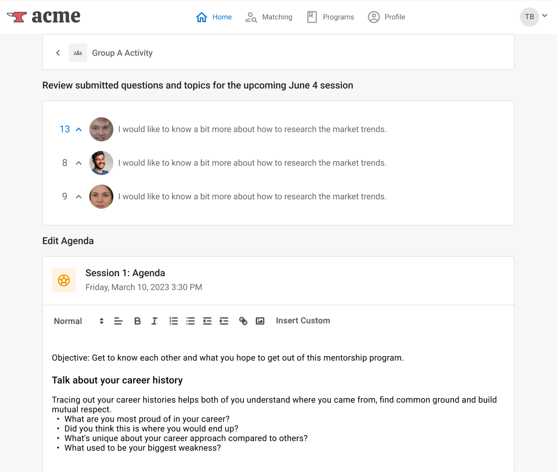Toggle italic formatting in editor toolbar

coord(154,321)
